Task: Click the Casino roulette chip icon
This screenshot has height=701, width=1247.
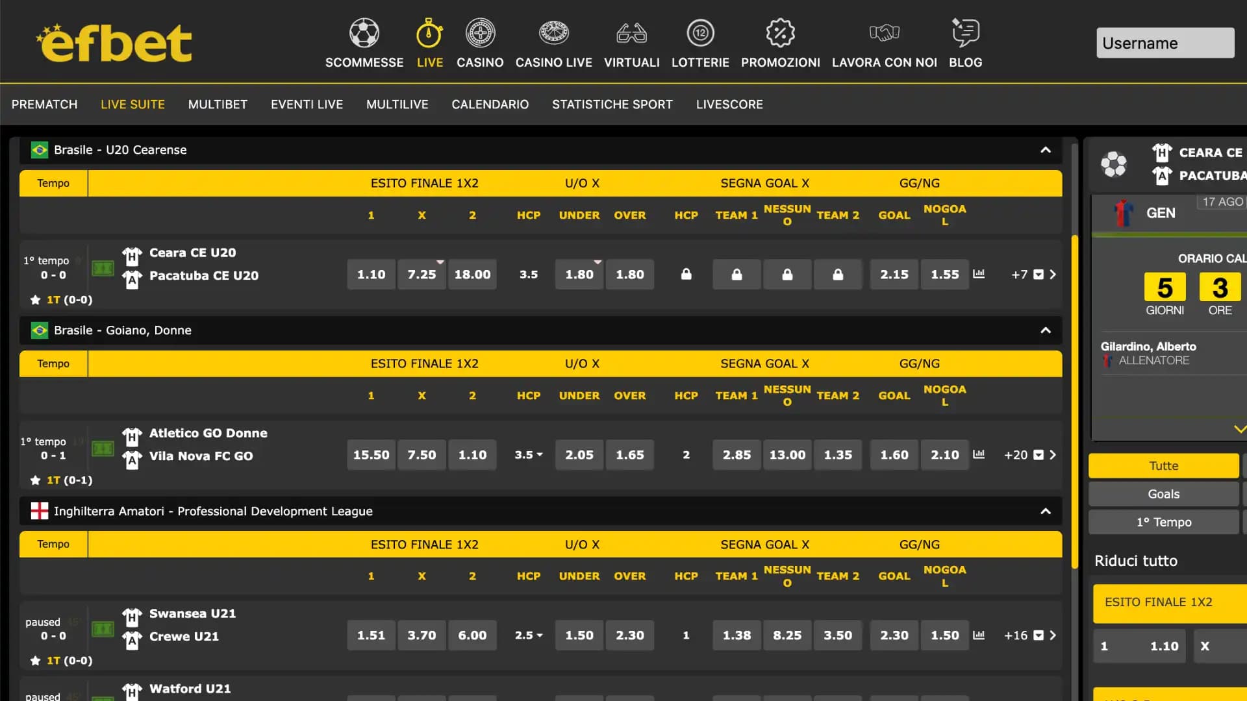Action: pyautogui.click(x=480, y=32)
